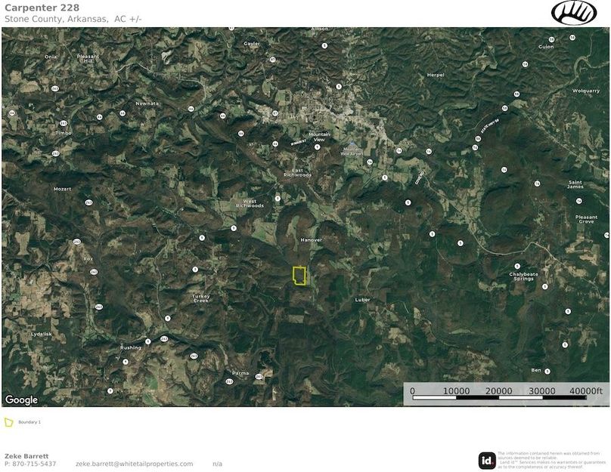Click the Pleasant Hill place label
Viewport: 611px width, 472px height.
[88, 59]
